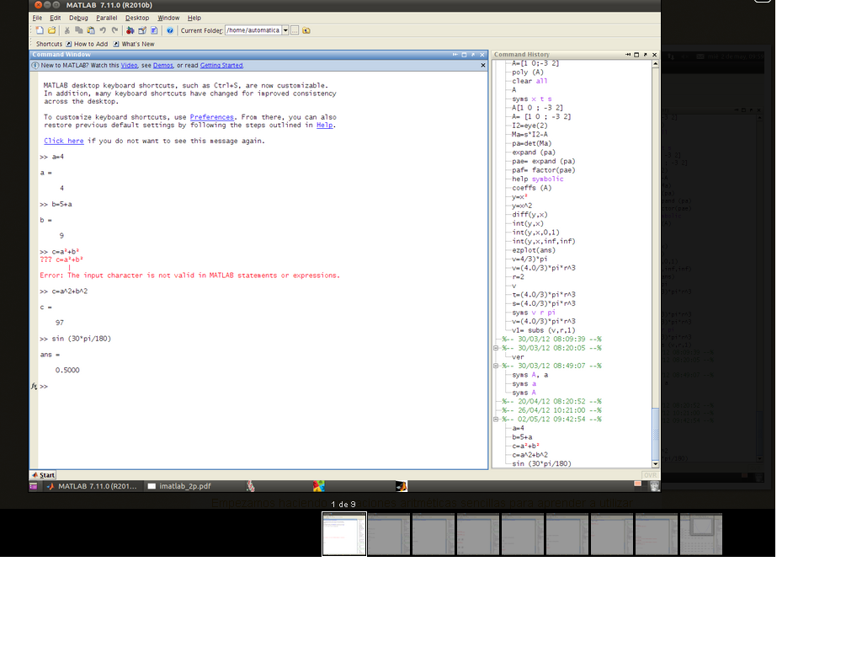This screenshot has height=647, width=862.
Task: Collapse the 02/05/12 09:42:54 history session
Action: [x=496, y=420]
